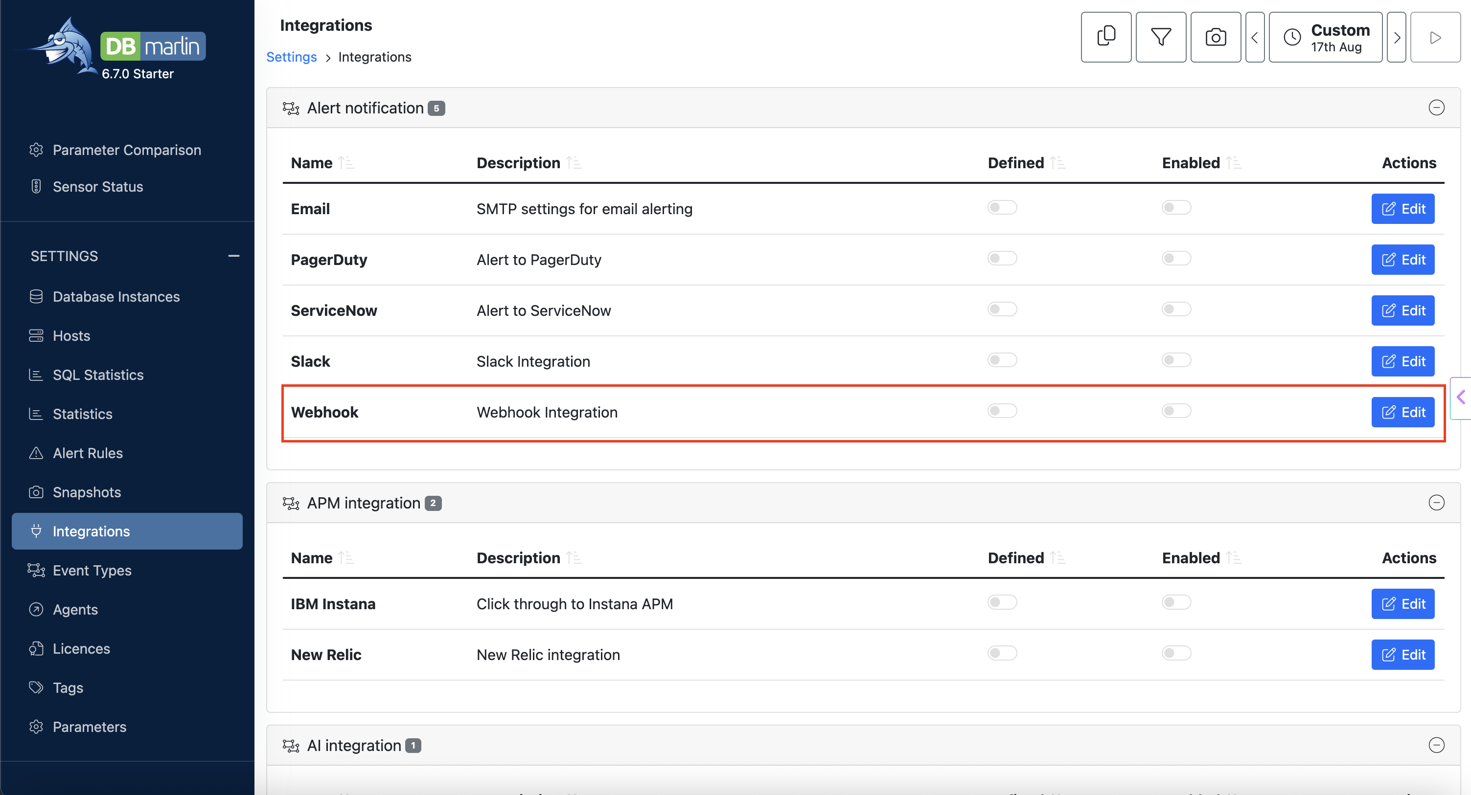Toggle the Enabled switch for Email

pyautogui.click(x=1176, y=208)
